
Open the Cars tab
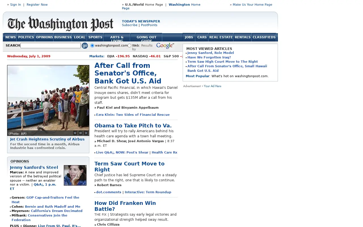click(x=202, y=37)
